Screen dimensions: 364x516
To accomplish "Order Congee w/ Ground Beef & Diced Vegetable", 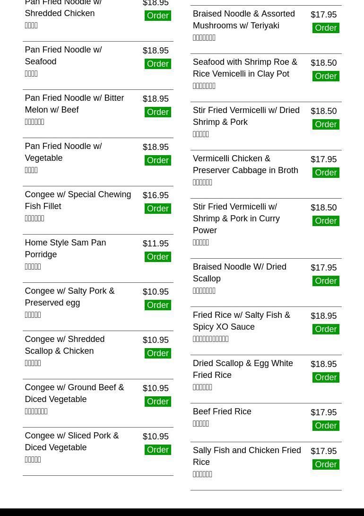I will tap(157, 402).
